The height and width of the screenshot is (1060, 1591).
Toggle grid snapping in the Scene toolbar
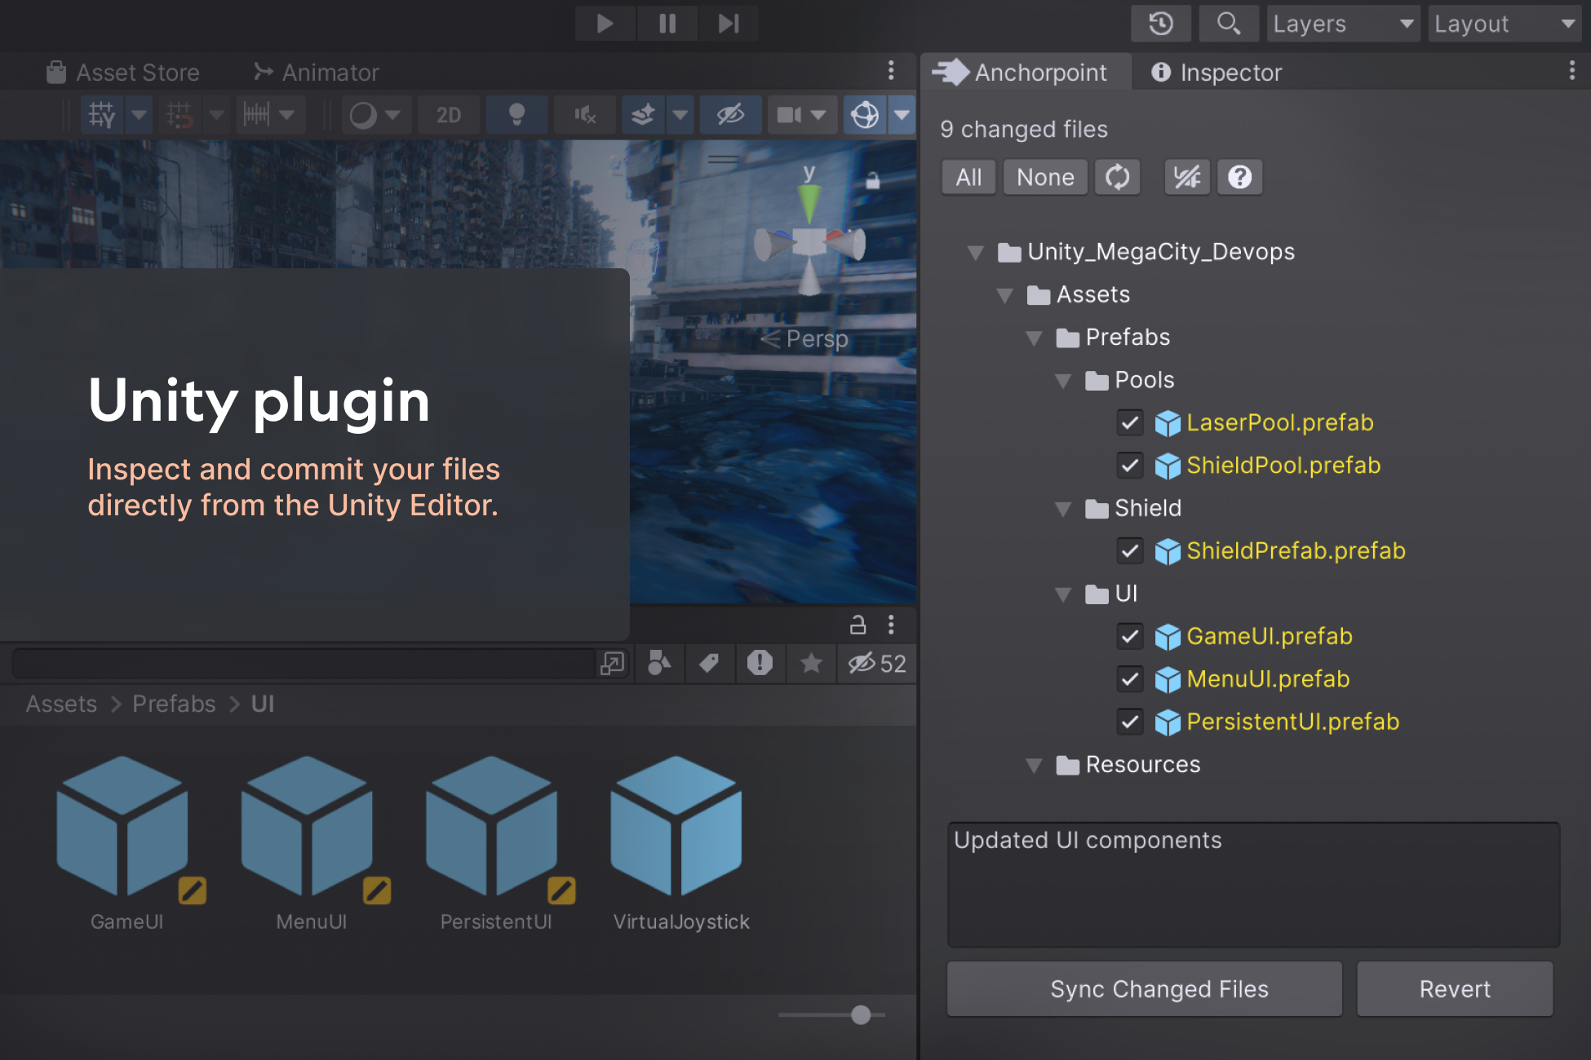[x=102, y=115]
